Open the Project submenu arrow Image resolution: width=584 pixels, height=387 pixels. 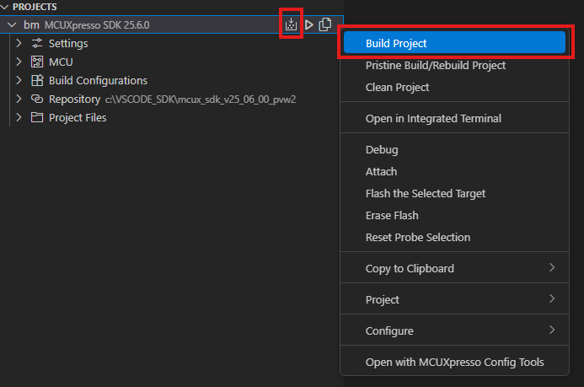[x=552, y=298]
